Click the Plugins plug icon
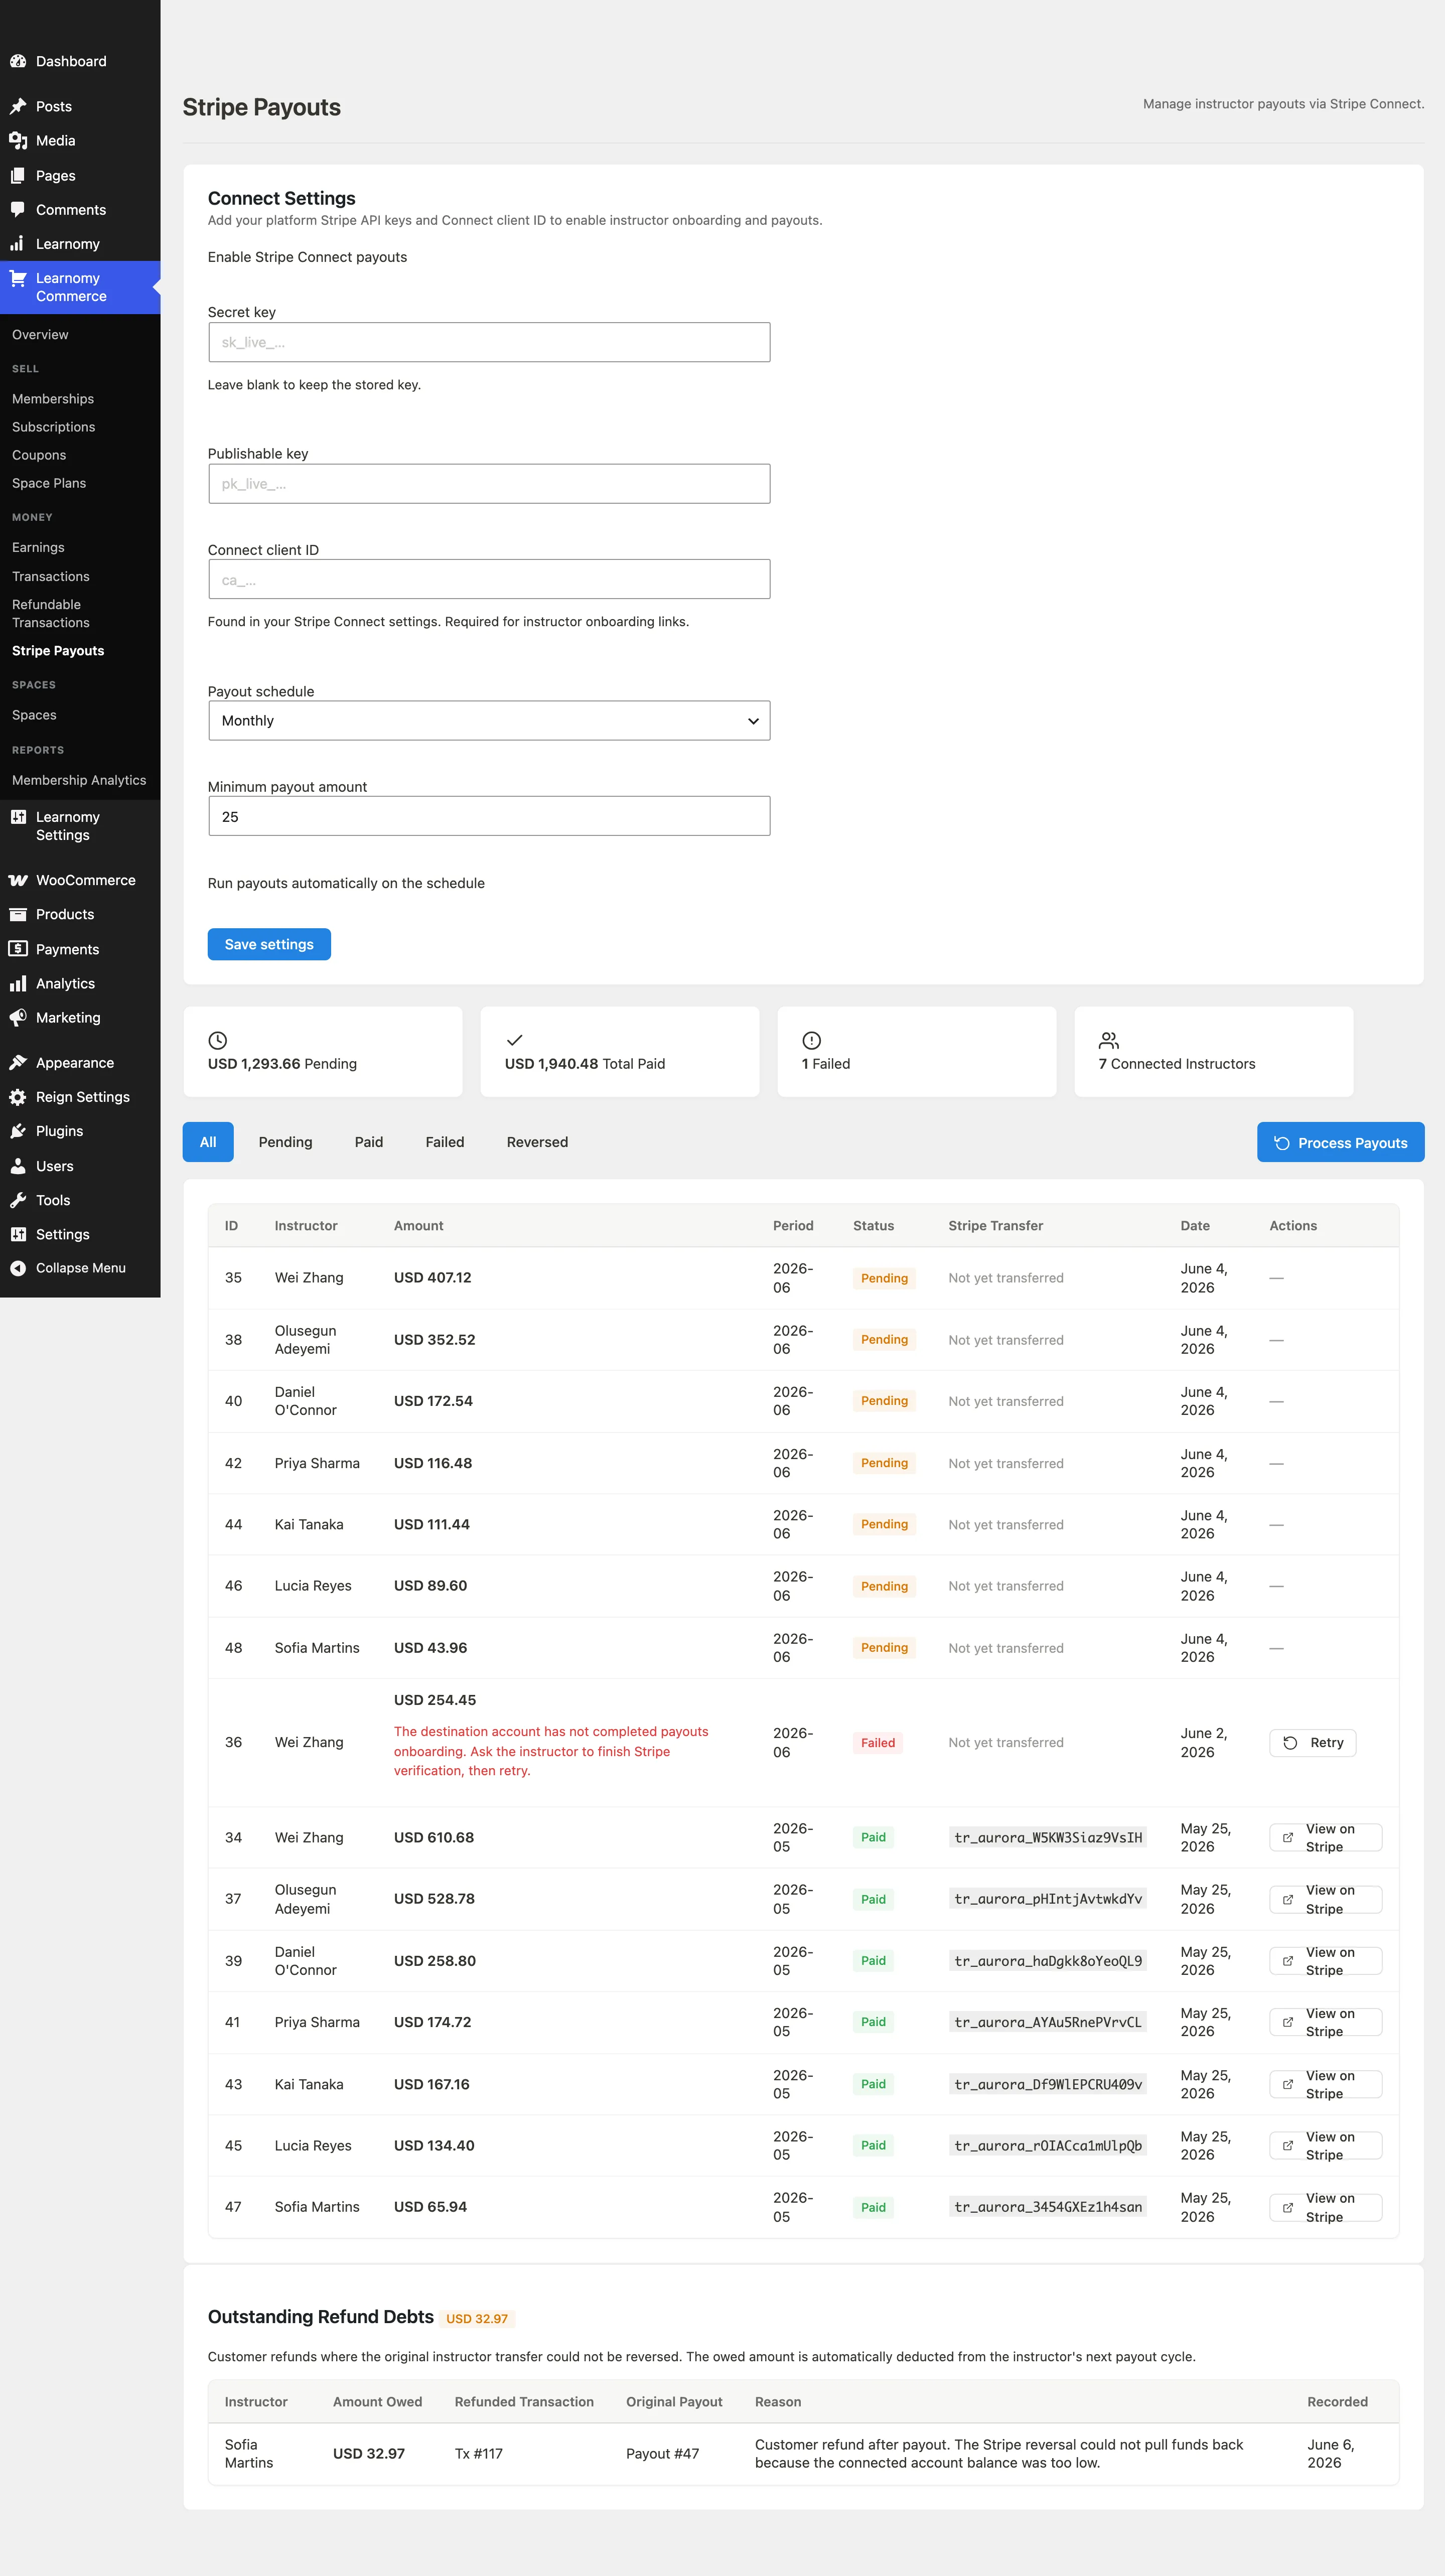1445x2576 pixels. [x=18, y=1131]
